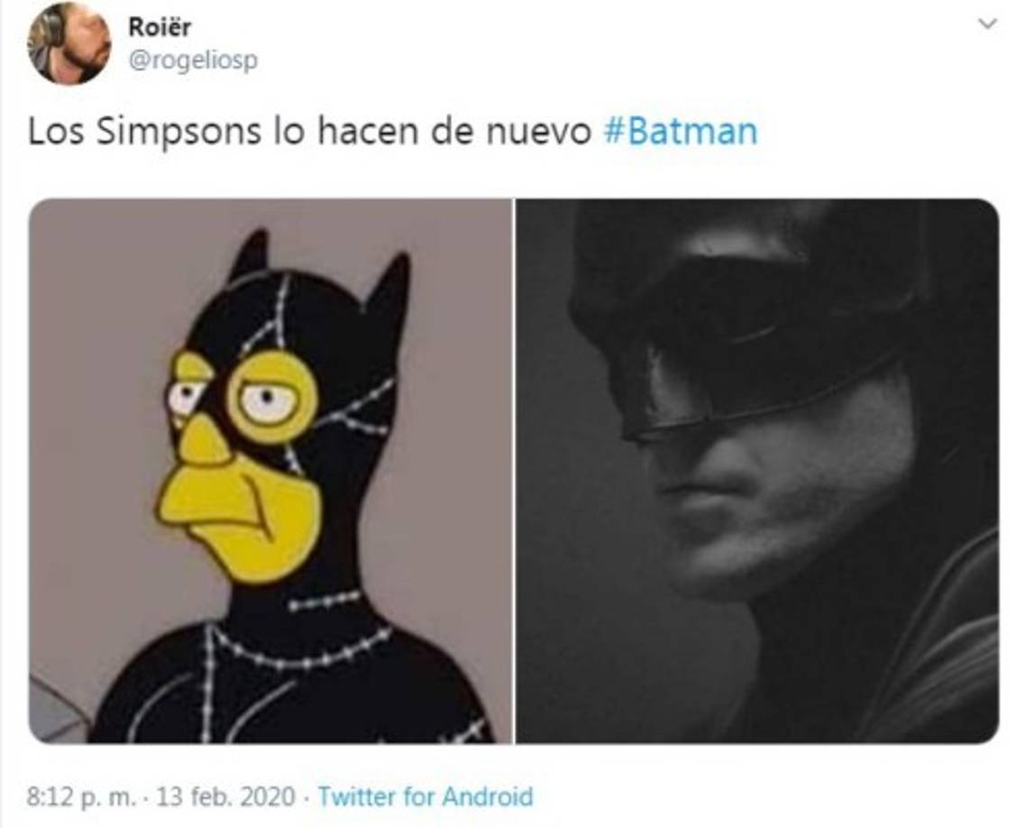Click the white divider between the images
The height and width of the screenshot is (828, 1016).
pyautogui.click(x=514, y=472)
